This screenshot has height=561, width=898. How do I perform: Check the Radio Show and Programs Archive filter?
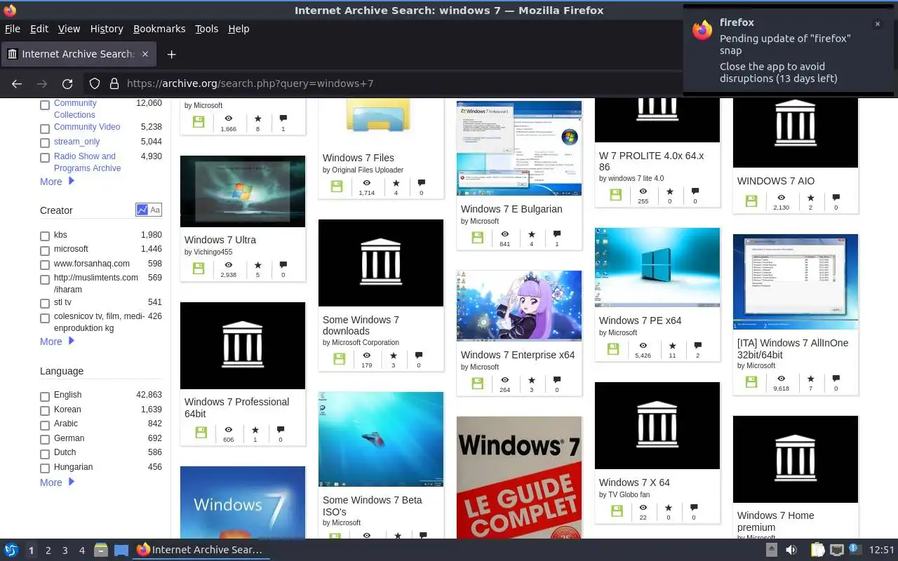(45, 158)
